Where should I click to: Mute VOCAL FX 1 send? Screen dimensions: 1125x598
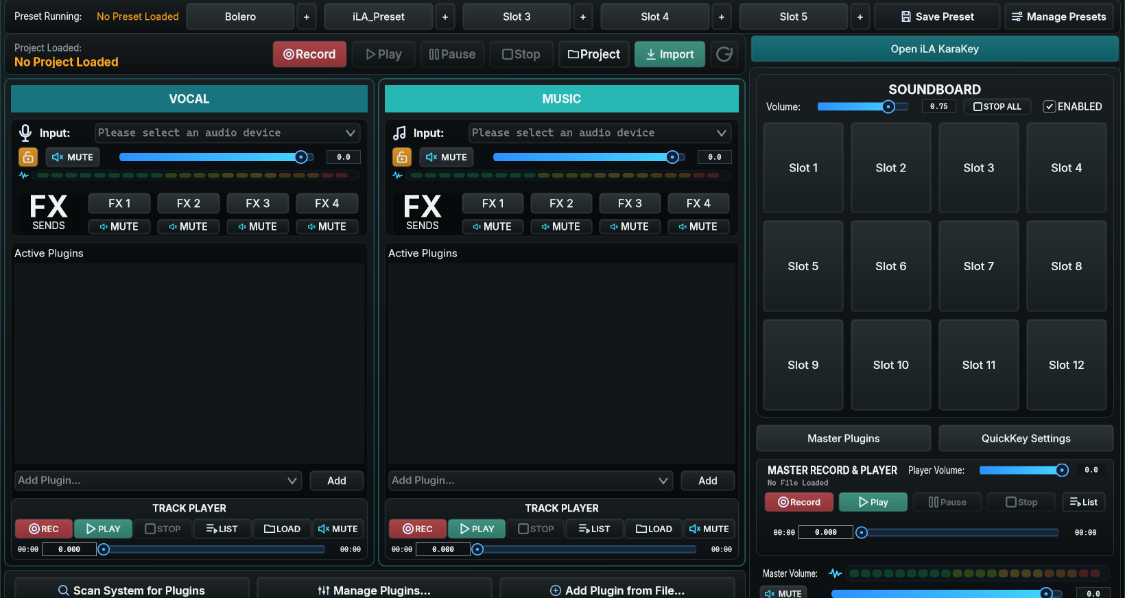[x=119, y=226]
